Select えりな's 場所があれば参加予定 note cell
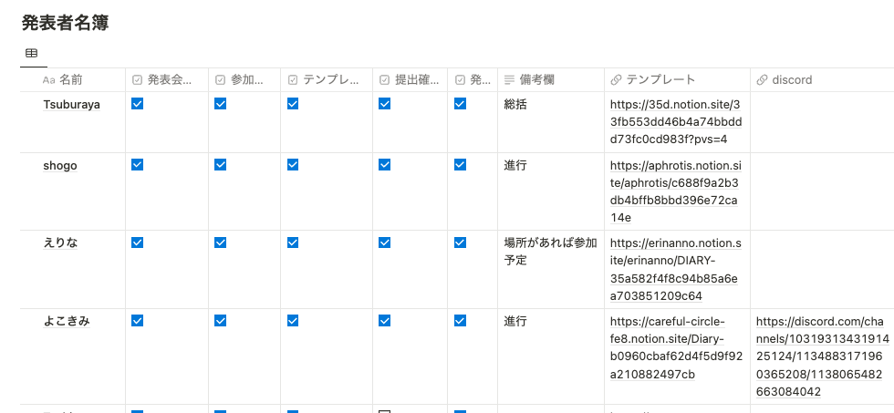894x413 pixels. (x=551, y=270)
